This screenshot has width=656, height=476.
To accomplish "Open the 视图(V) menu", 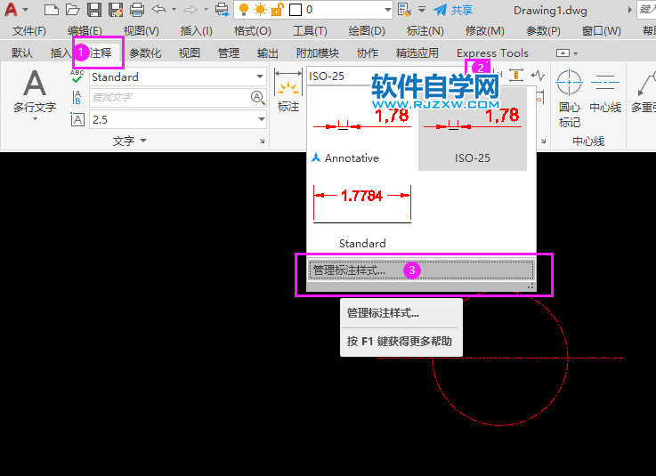I will pyautogui.click(x=141, y=31).
